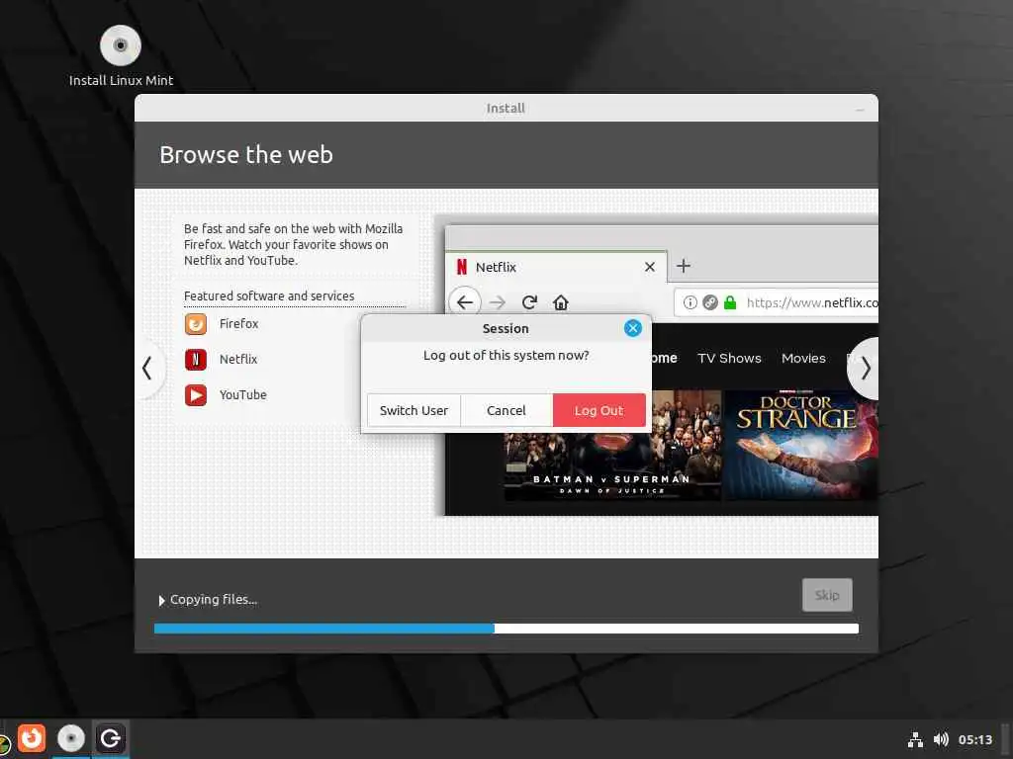1013x759 pixels.
Task: Open the network tray icon
Action: tap(915, 739)
